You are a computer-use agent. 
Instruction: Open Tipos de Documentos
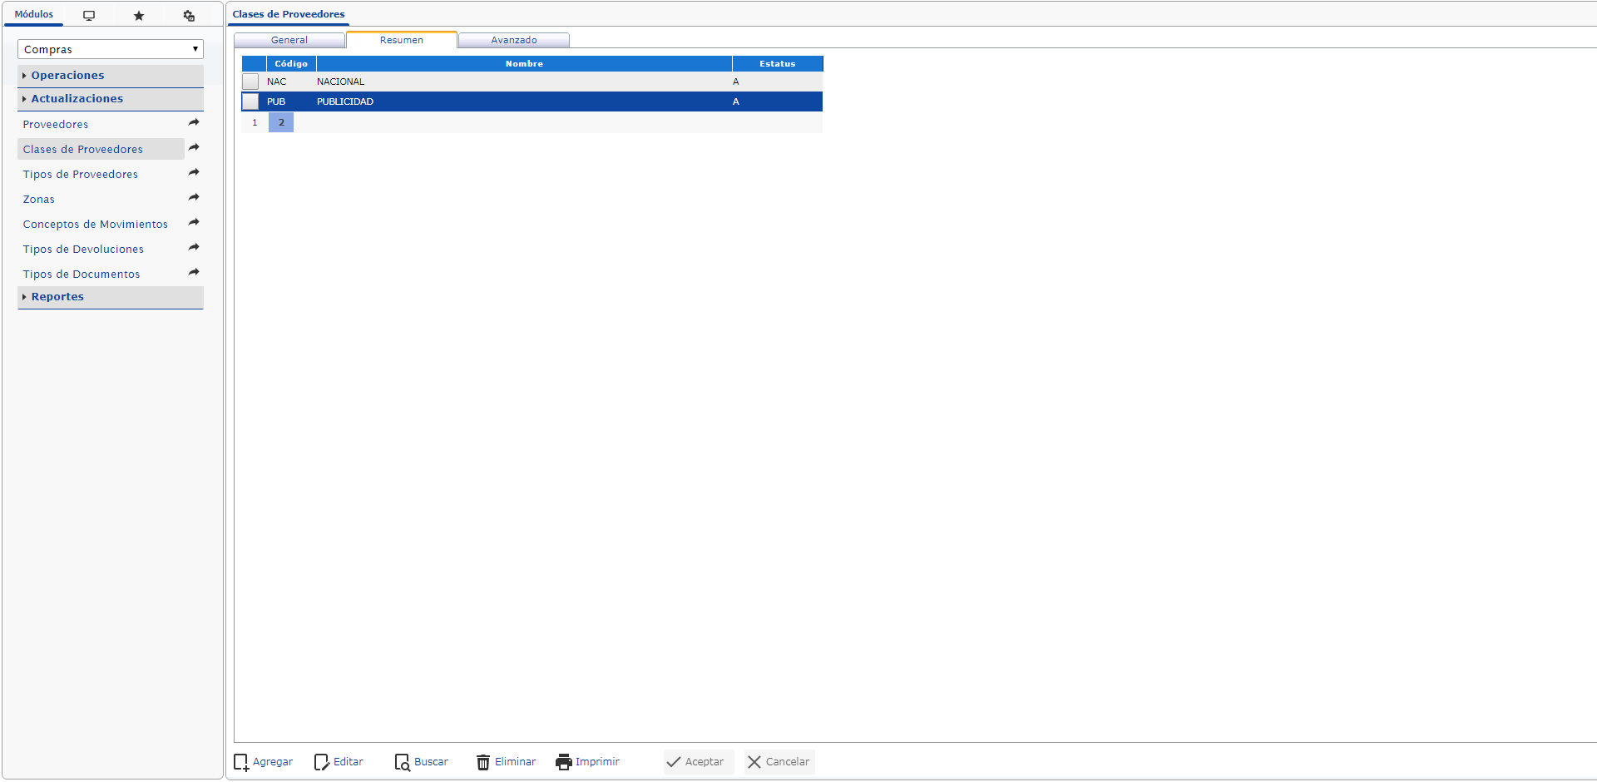click(82, 274)
